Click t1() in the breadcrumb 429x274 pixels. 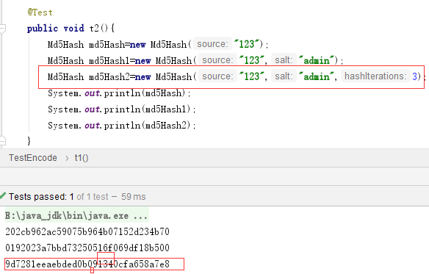tap(82, 158)
